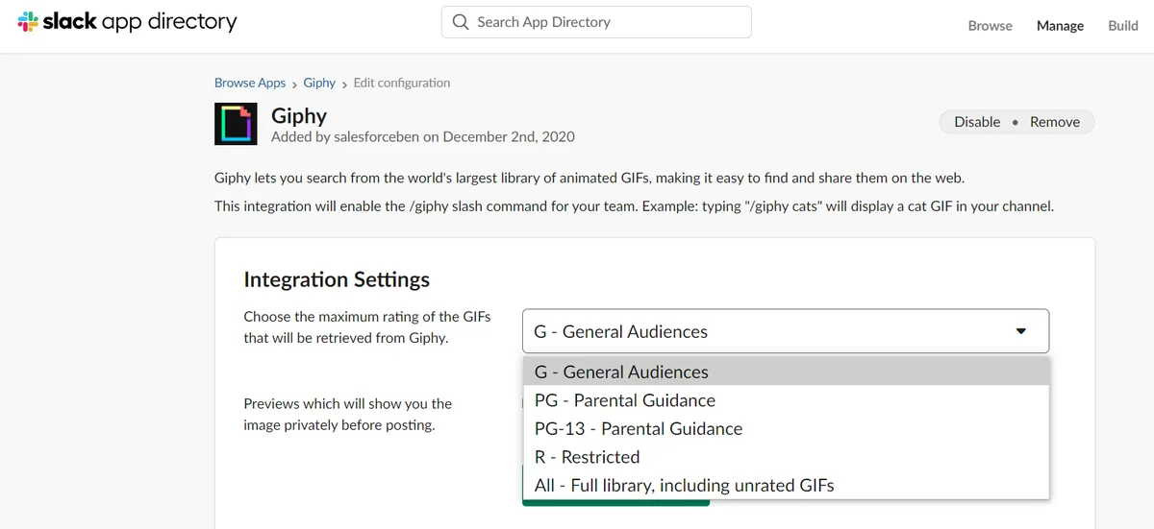Screen dimensions: 1154x529
Task: Focus the Search App Directory field
Action: 596,22
